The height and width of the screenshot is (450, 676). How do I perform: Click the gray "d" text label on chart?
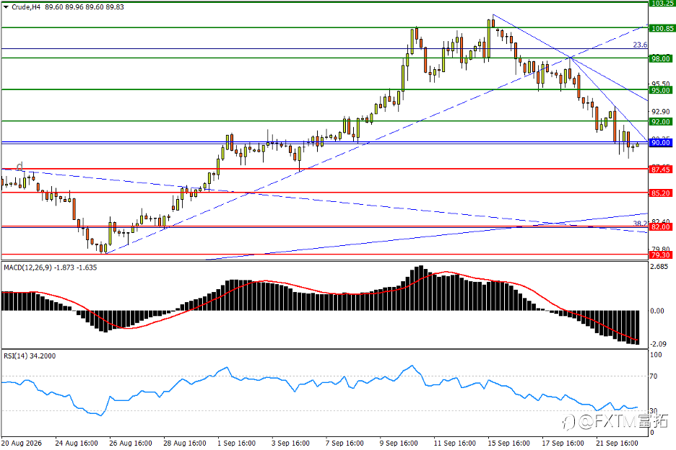click(x=19, y=166)
